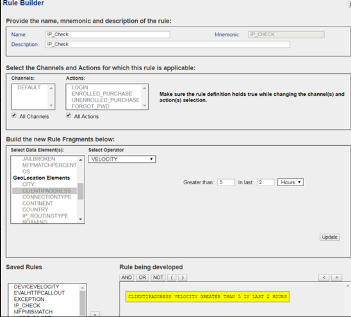The height and width of the screenshot is (317, 351).
Task: Click the Saved Rules scrollbar thumb
Action: 83,303
